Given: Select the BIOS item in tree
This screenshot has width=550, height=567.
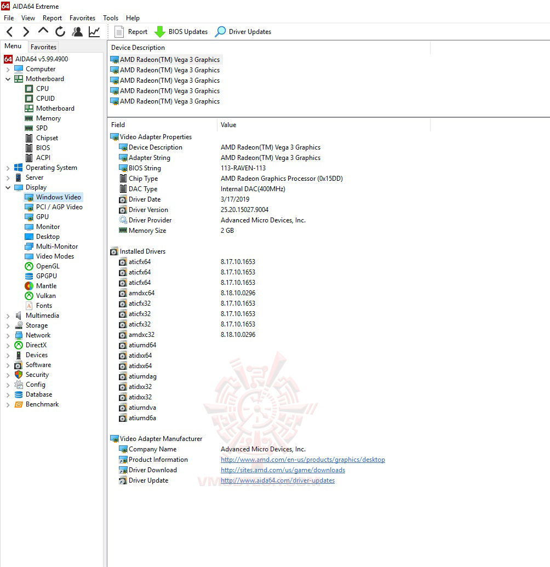Looking at the screenshot, I should tap(43, 147).
